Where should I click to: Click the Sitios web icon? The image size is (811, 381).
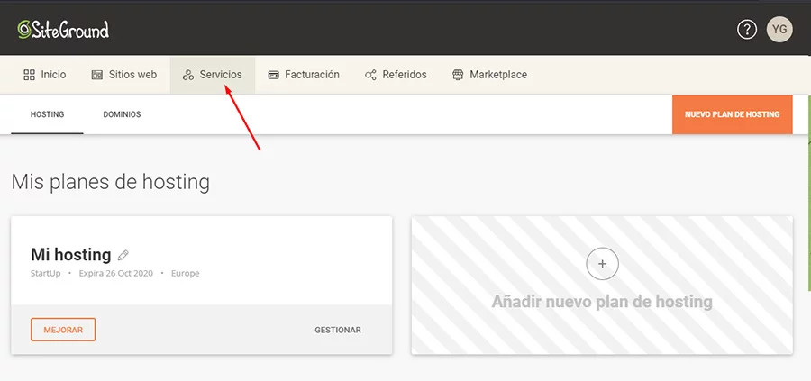pos(96,75)
